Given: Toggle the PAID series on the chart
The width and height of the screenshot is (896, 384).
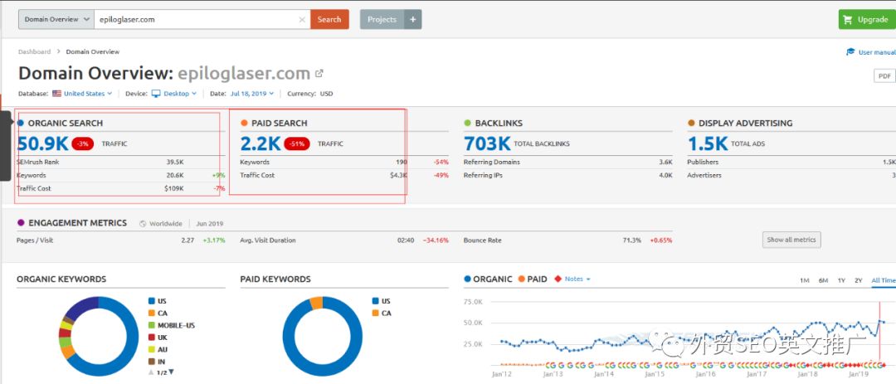Looking at the screenshot, I should (x=532, y=279).
